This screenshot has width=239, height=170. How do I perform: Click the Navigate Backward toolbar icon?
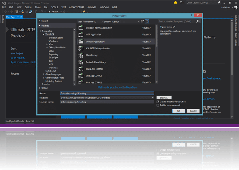point(6,12)
